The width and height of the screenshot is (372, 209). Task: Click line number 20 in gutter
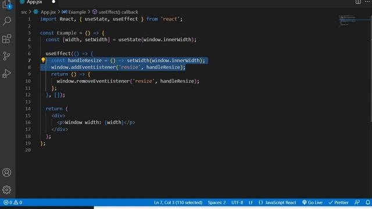[28, 150]
